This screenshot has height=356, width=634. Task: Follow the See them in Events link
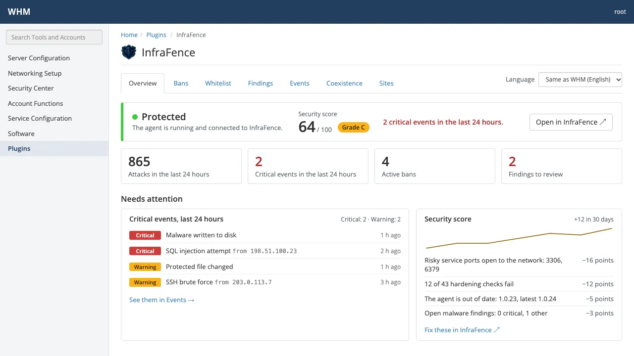162,300
